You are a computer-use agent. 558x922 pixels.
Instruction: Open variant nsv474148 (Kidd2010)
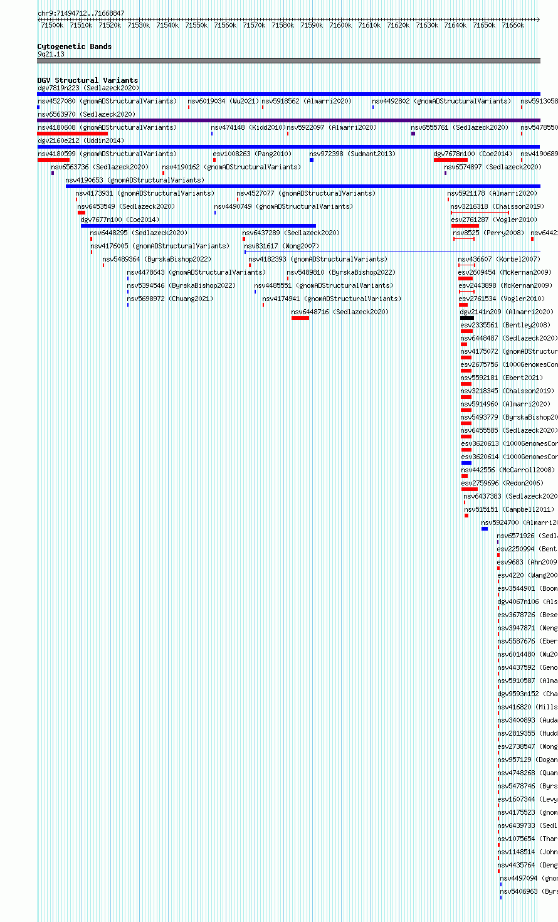click(x=248, y=127)
